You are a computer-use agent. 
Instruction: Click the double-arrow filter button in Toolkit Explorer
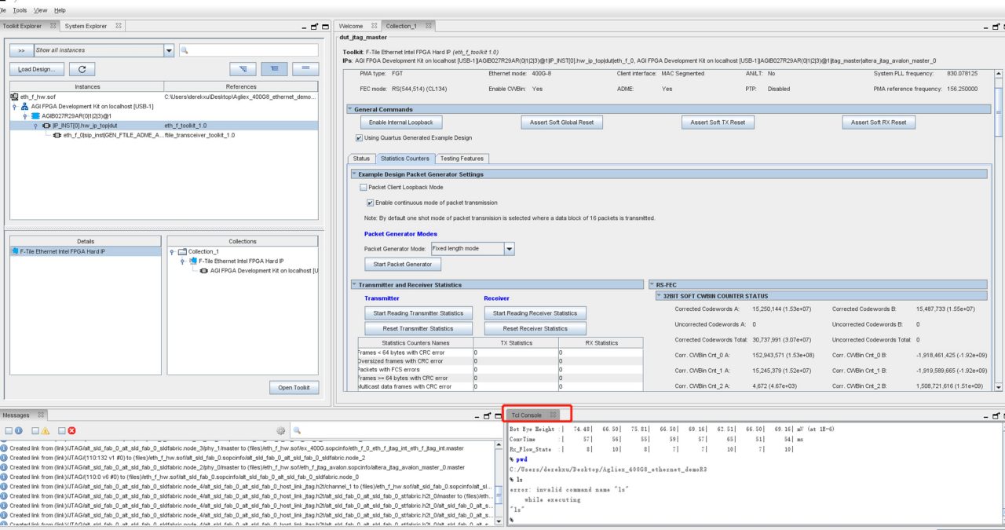pyautogui.click(x=21, y=50)
